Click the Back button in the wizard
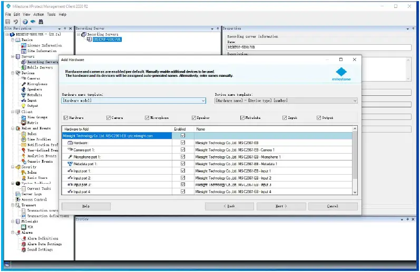This screenshot has height=272, width=420. pyautogui.click(x=229, y=206)
